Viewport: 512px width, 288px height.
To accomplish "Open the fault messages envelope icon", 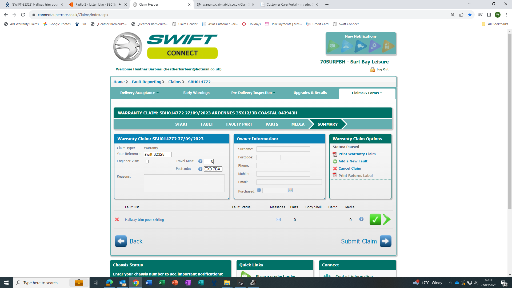I will (278, 219).
